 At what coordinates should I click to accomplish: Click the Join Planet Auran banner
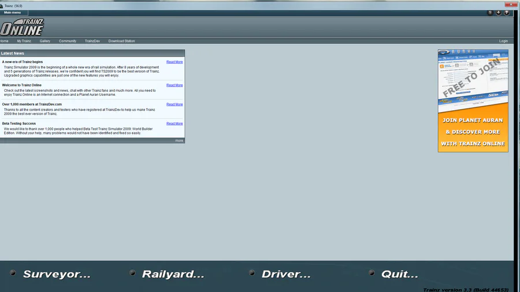pos(473,101)
